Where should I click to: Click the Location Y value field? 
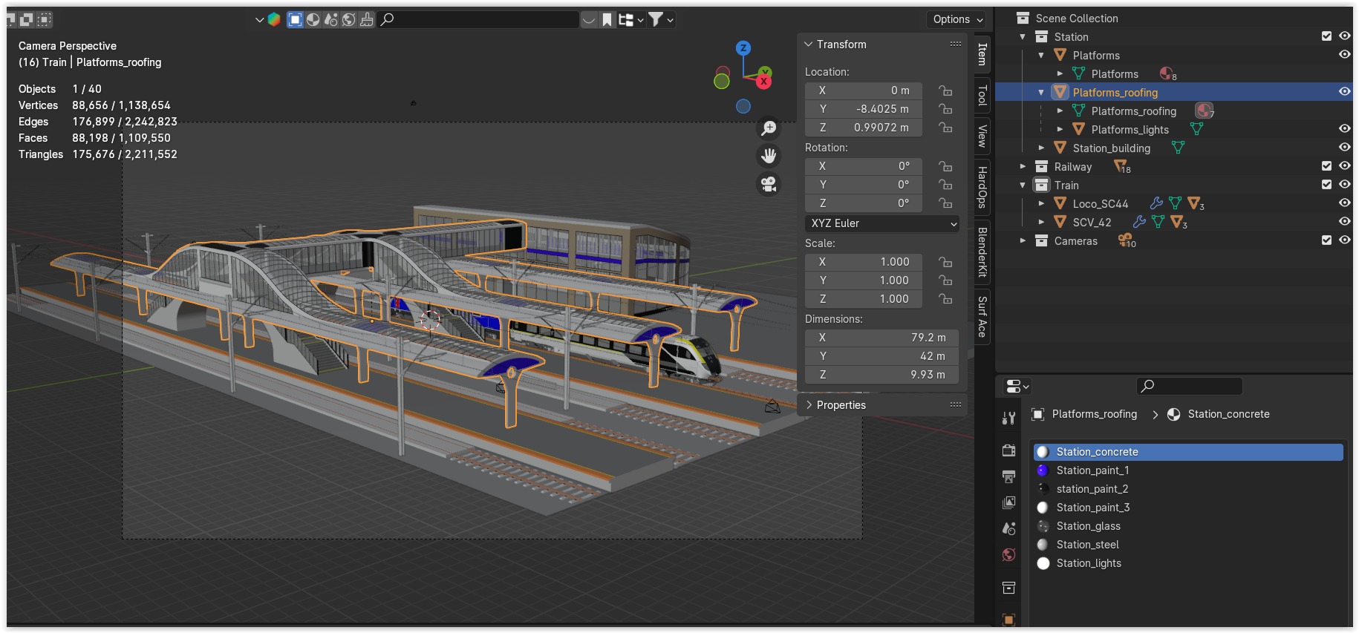pyautogui.click(x=864, y=109)
